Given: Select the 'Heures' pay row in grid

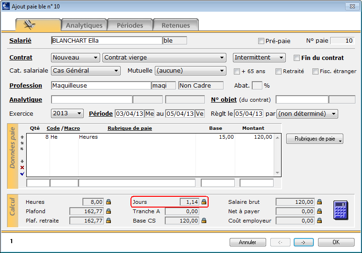Looking at the screenshot, I should [x=150, y=137].
